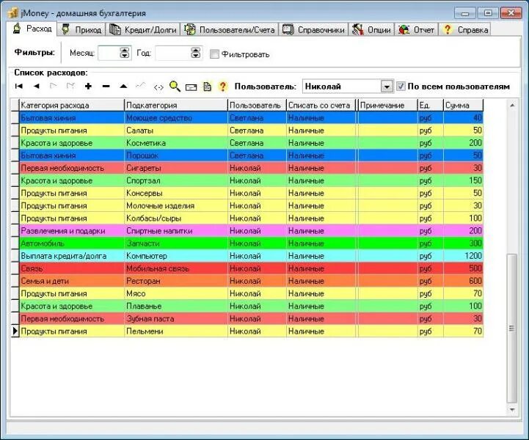Viewport: 529px width, 440px height.
Task: Select the Косметика cell
Action: (x=176, y=143)
